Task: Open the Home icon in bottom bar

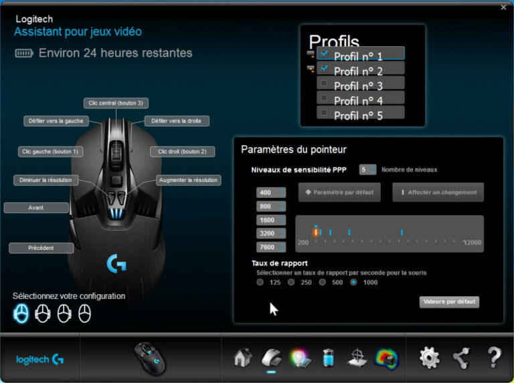Action: tap(243, 358)
